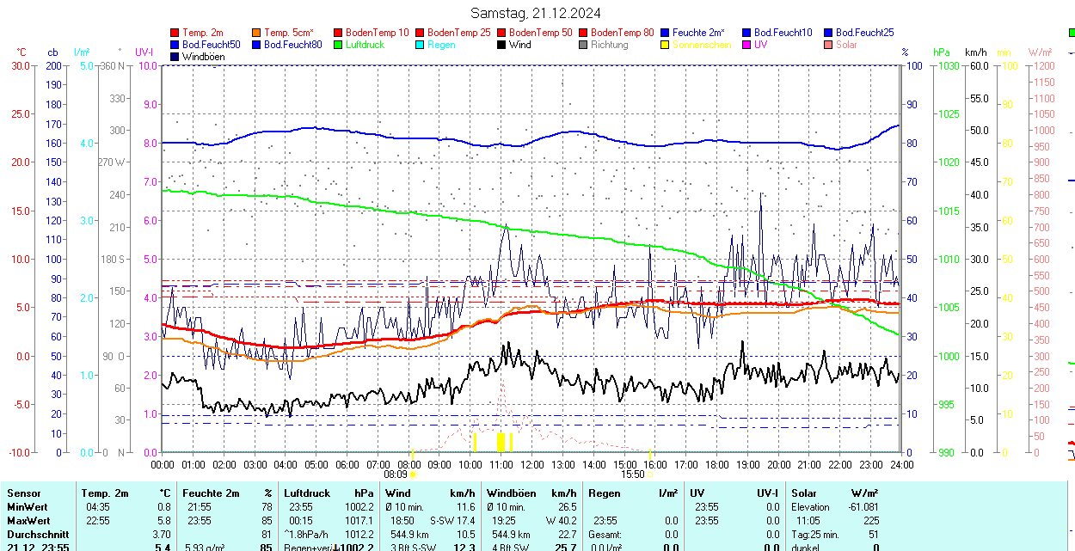Click the black Wind legend swatch
This screenshot has height=551, width=1075.
click(502, 45)
